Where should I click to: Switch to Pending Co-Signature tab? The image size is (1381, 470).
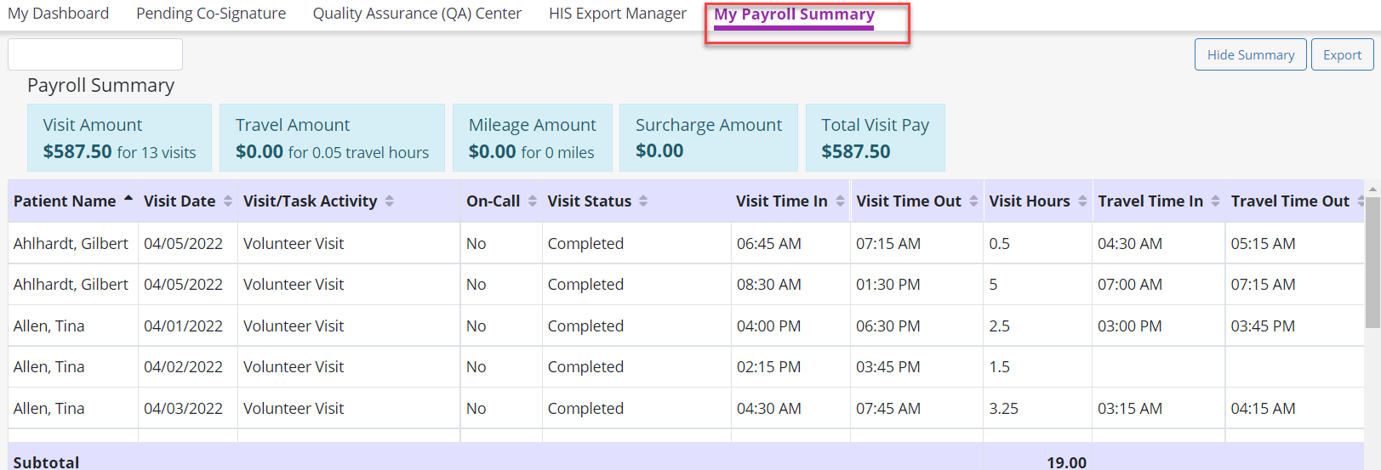pos(211,14)
